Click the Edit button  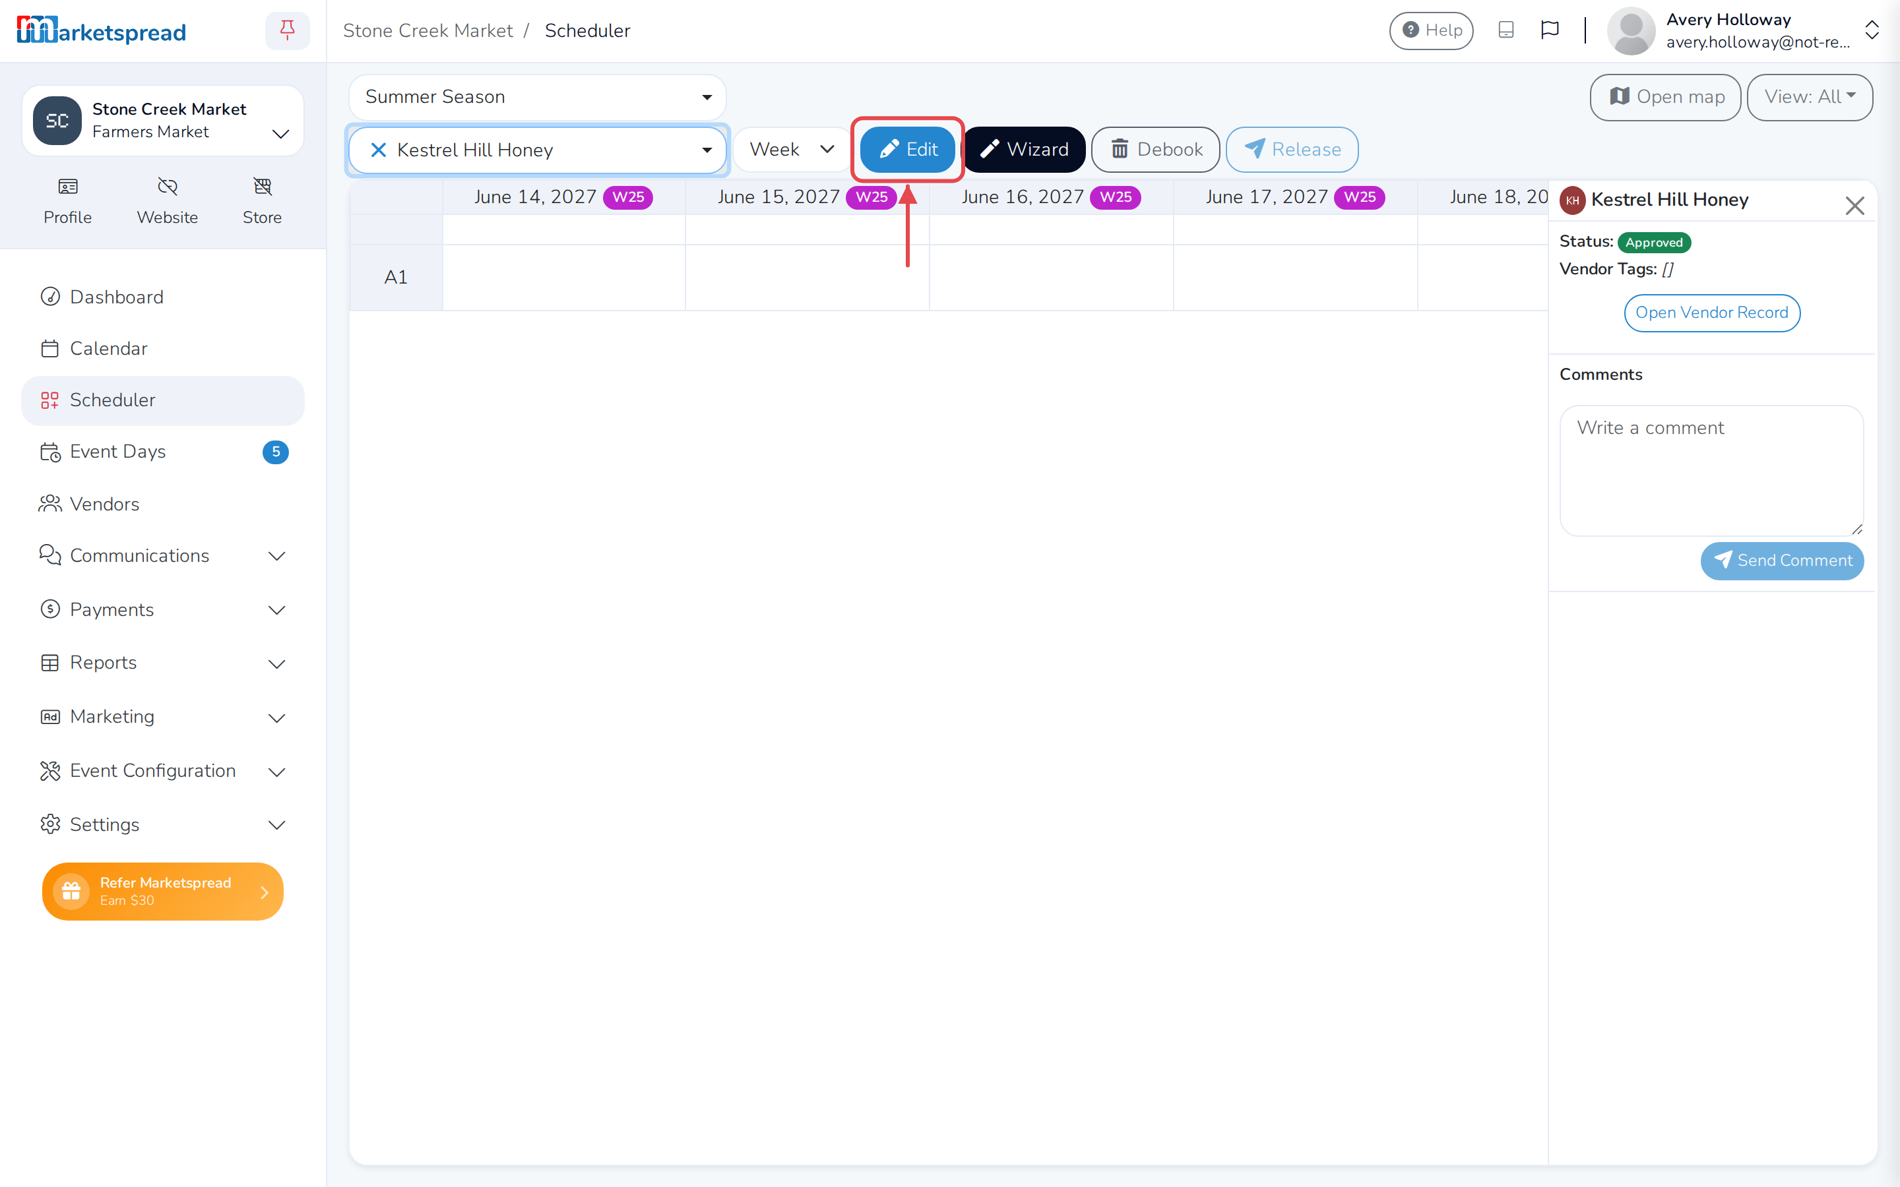[x=908, y=149]
